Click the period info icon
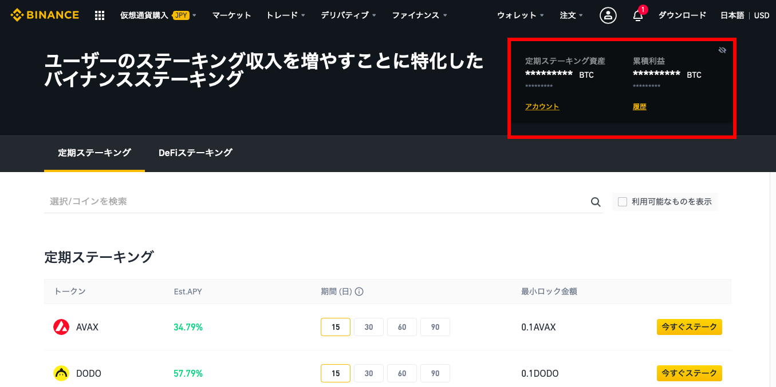This screenshot has width=776, height=387. (x=359, y=292)
